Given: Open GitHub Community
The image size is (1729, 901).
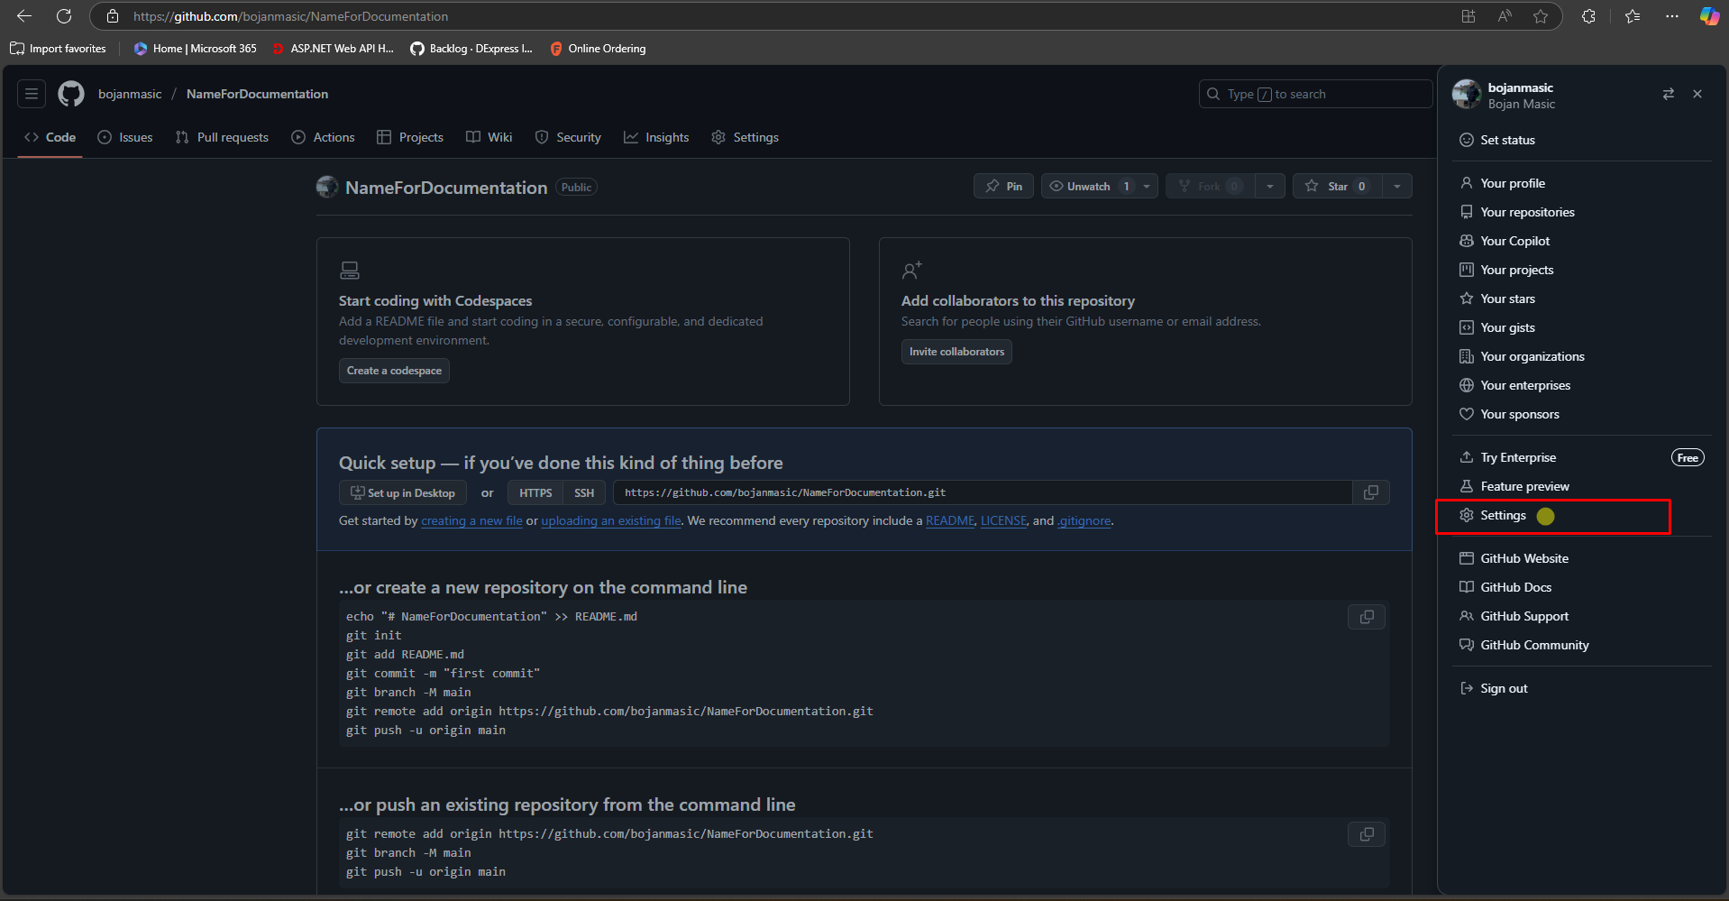Looking at the screenshot, I should (1582, 645).
